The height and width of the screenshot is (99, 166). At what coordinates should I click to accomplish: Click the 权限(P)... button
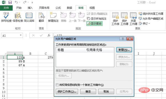point(64,76)
